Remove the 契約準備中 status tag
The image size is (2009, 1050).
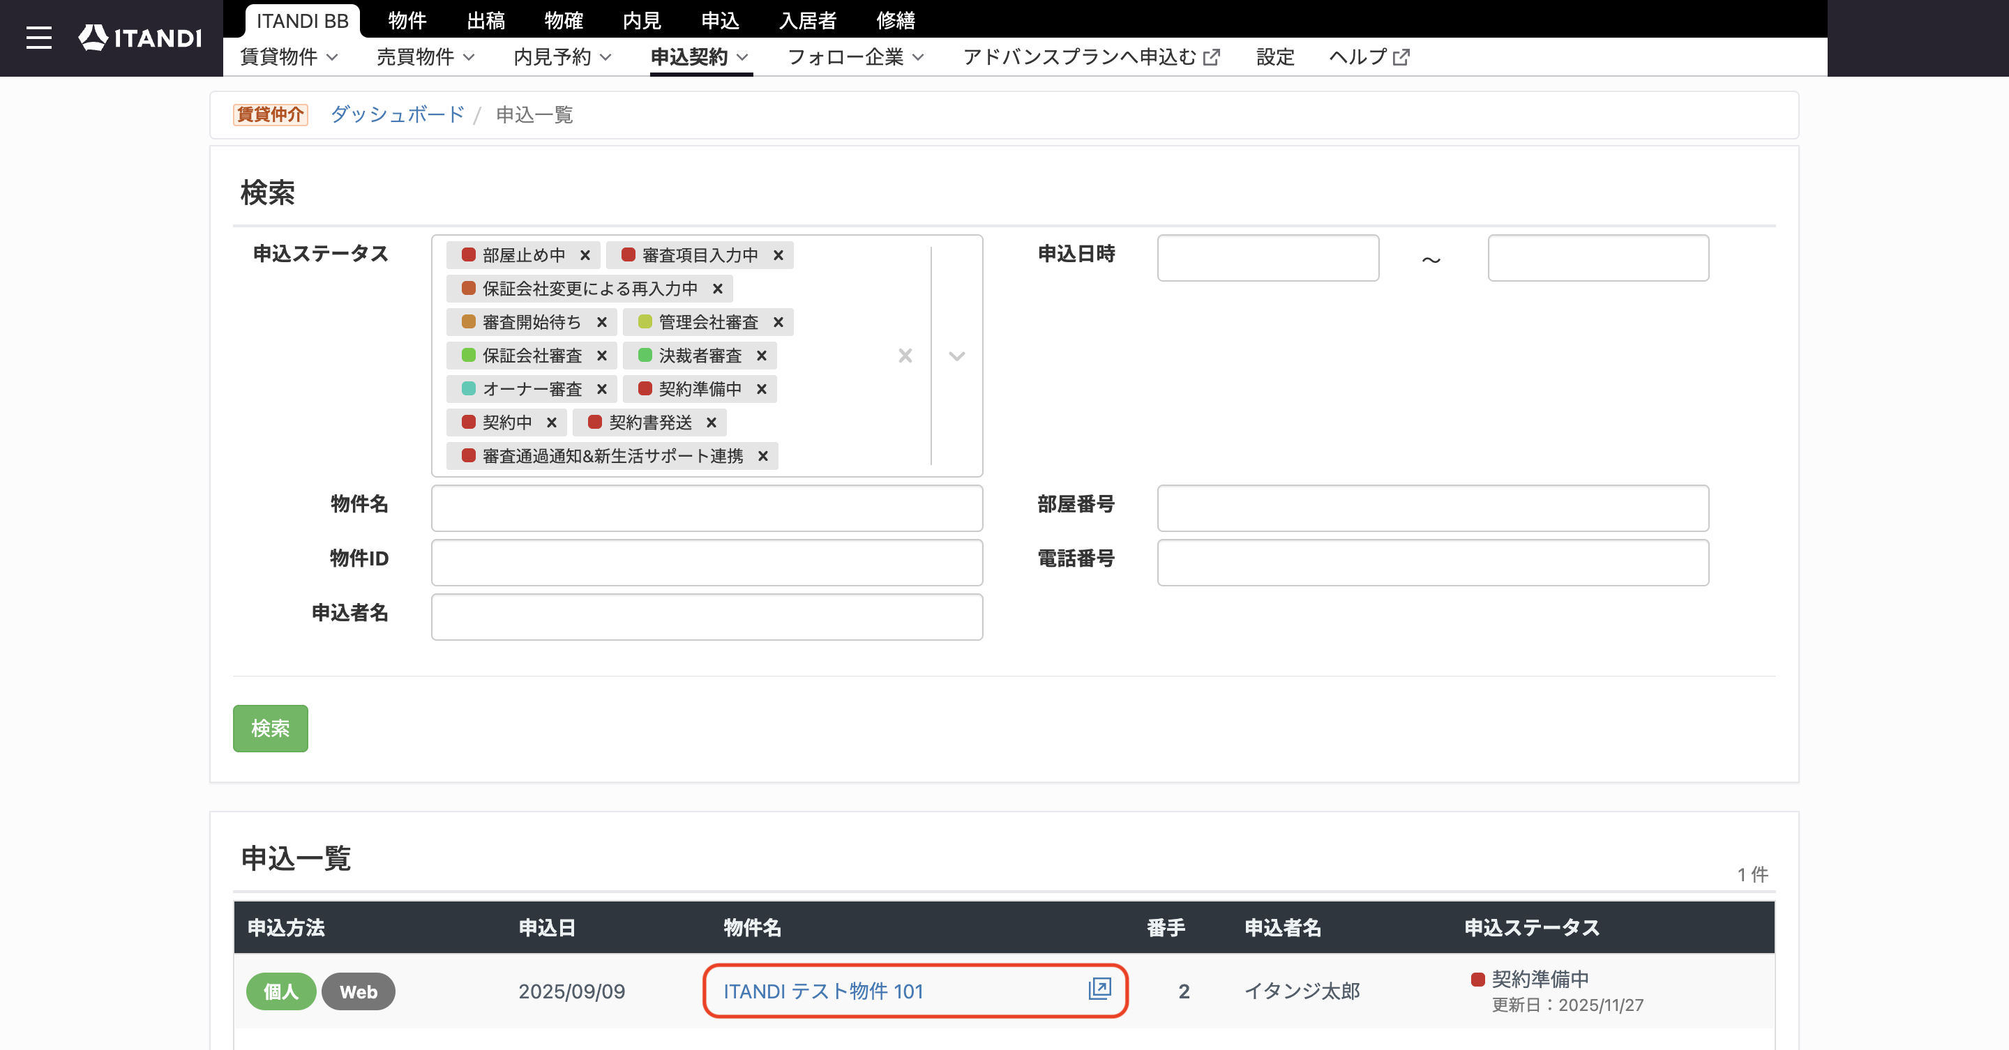tap(761, 389)
